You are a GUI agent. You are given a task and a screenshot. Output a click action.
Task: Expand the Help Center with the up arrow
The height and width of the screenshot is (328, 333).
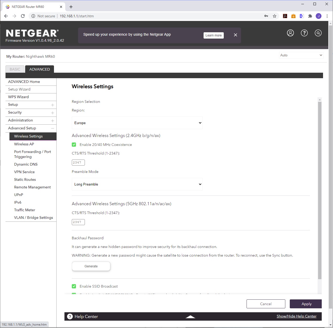point(190,317)
